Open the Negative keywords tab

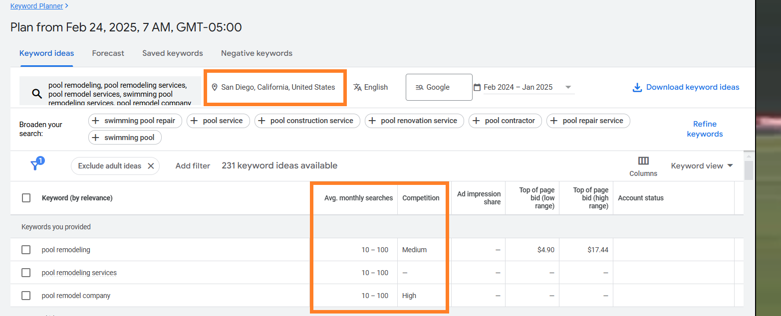click(x=257, y=53)
